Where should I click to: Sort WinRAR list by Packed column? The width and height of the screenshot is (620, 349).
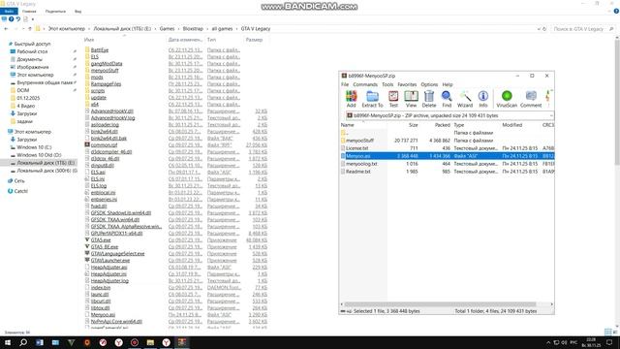(x=443, y=125)
